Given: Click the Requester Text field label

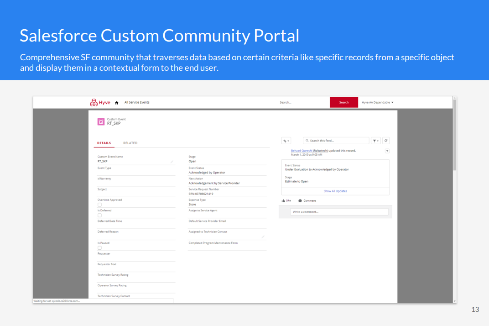Looking at the screenshot, I should click(107, 264).
